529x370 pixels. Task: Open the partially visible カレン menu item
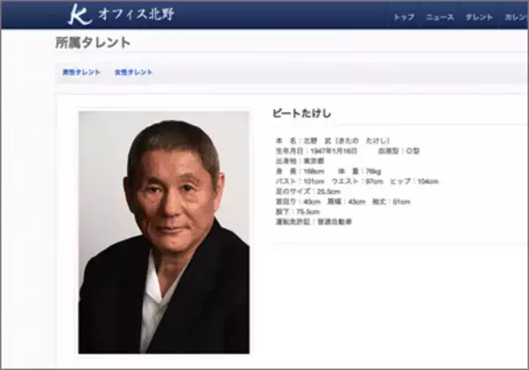[x=517, y=18]
